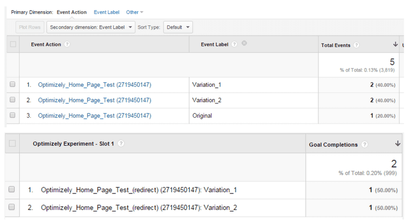411x224 pixels.
Task: Click redirect Variation_2 experiment row text
Action: point(139,208)
